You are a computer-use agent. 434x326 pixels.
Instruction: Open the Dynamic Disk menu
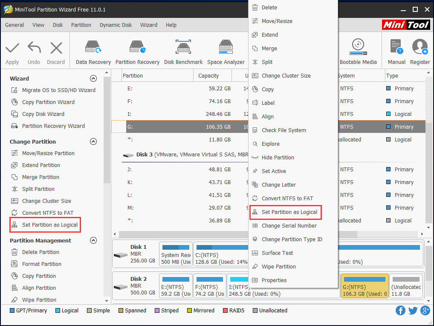(x=116, y=25)
